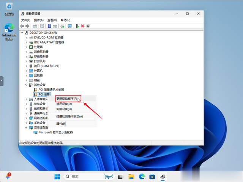Screen dimensions: 243x182
Task: Select the 存储控制器 row label
Action: click(41, 56)
